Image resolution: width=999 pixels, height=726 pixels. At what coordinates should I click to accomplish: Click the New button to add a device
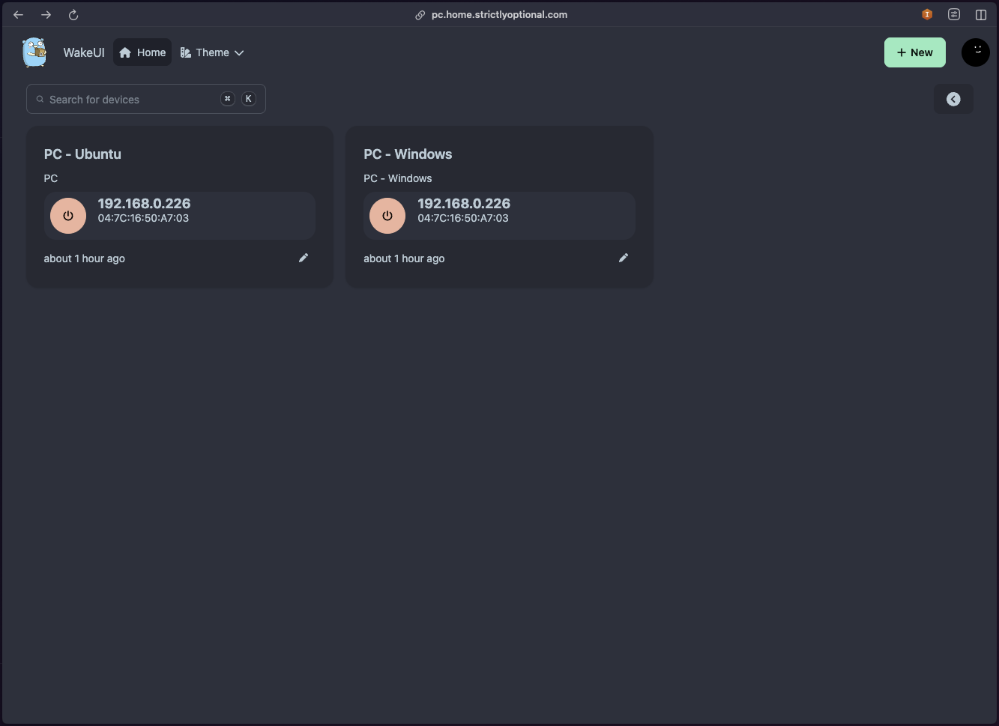click(x=914, y=52)
